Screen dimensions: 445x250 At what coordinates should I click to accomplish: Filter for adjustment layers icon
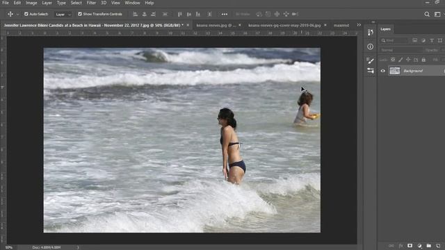click(x=423, y=40)
